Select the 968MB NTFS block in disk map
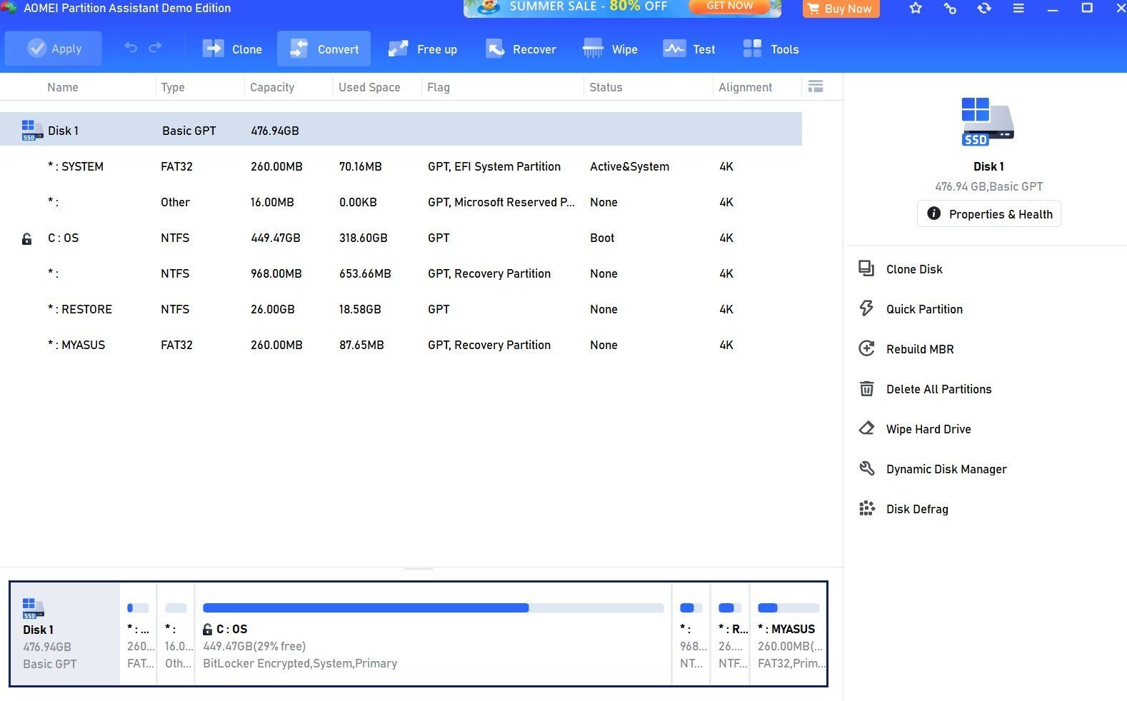 pyautogui.click(x=691, y=634)
